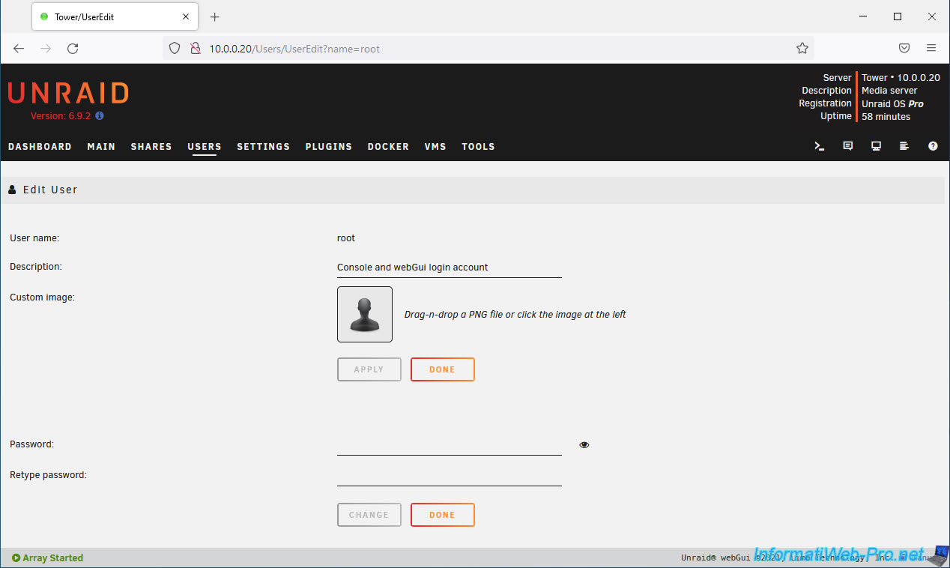950x568 pixels.
Task: Open a new browser tab
Action: tap(215, 16)
